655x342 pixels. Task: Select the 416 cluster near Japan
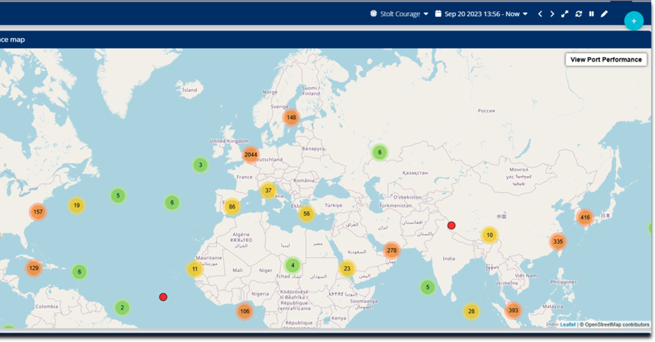pyautogui.click(x=585, y=218)
